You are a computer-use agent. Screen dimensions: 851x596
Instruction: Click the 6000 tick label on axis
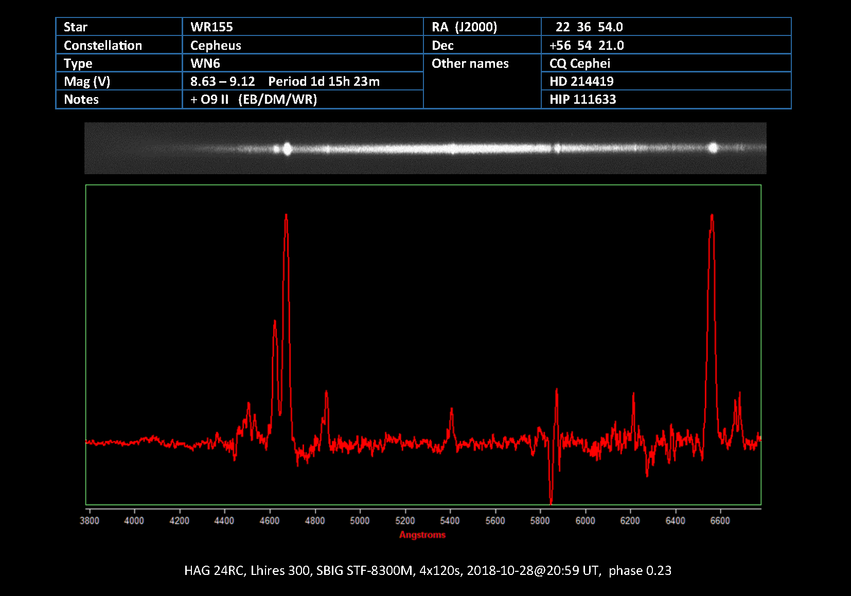[585, 520]
